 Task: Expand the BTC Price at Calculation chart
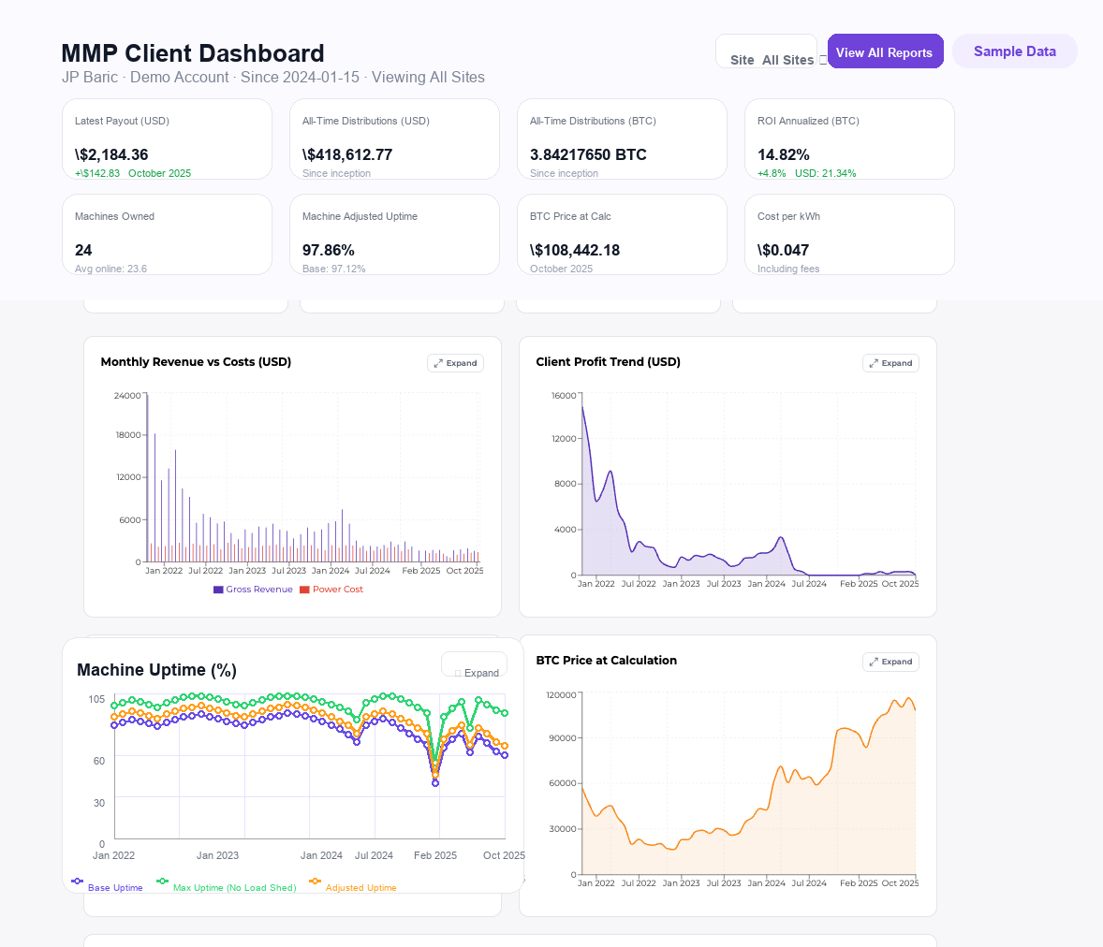click(890, 662)
